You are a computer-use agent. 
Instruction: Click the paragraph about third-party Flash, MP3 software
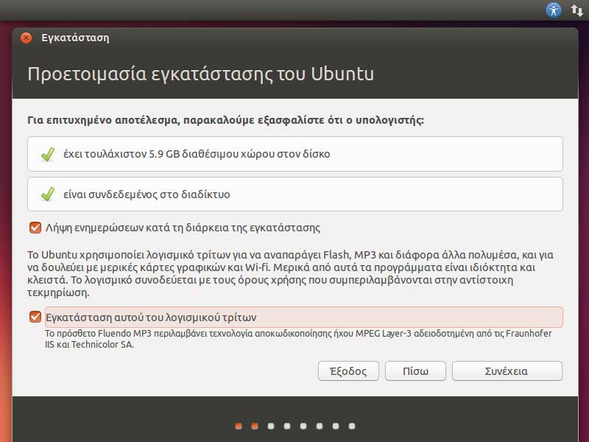click(x=290, y=273)
